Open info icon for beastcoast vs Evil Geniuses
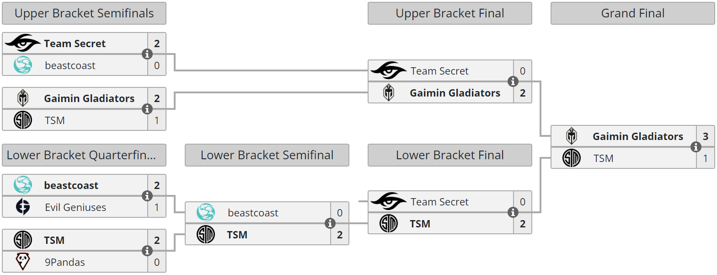The width and height of the screenshot is (717, 275). click(147, 196)
